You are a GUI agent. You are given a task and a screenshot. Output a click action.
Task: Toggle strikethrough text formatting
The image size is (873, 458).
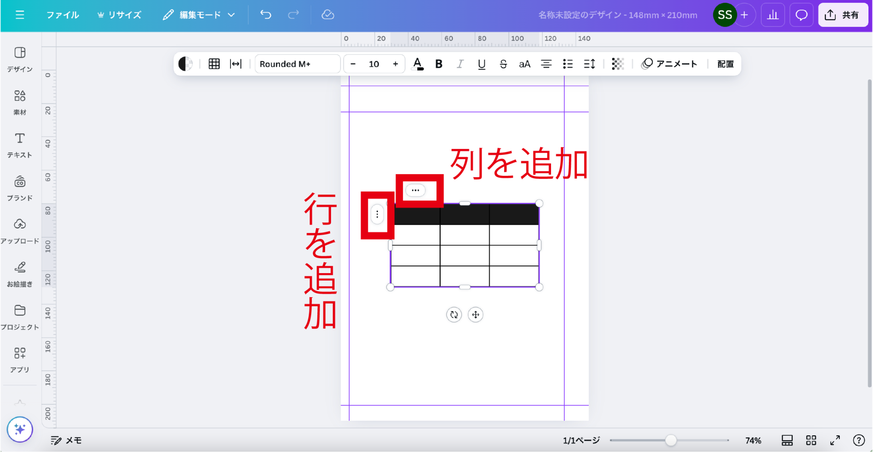(x=503, y=64)
